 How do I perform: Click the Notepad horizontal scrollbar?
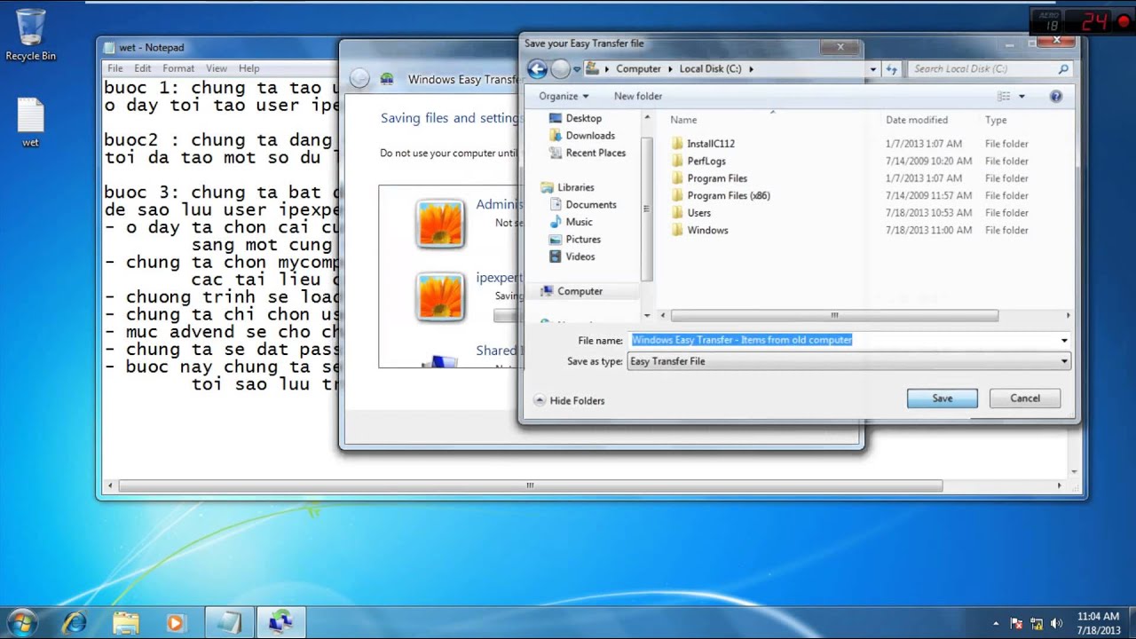point(530,485)
